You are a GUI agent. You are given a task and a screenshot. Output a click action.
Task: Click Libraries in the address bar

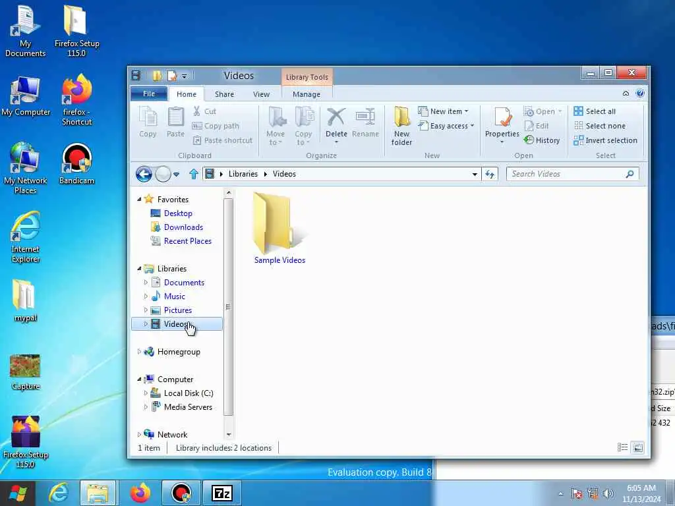click(243, 174)
